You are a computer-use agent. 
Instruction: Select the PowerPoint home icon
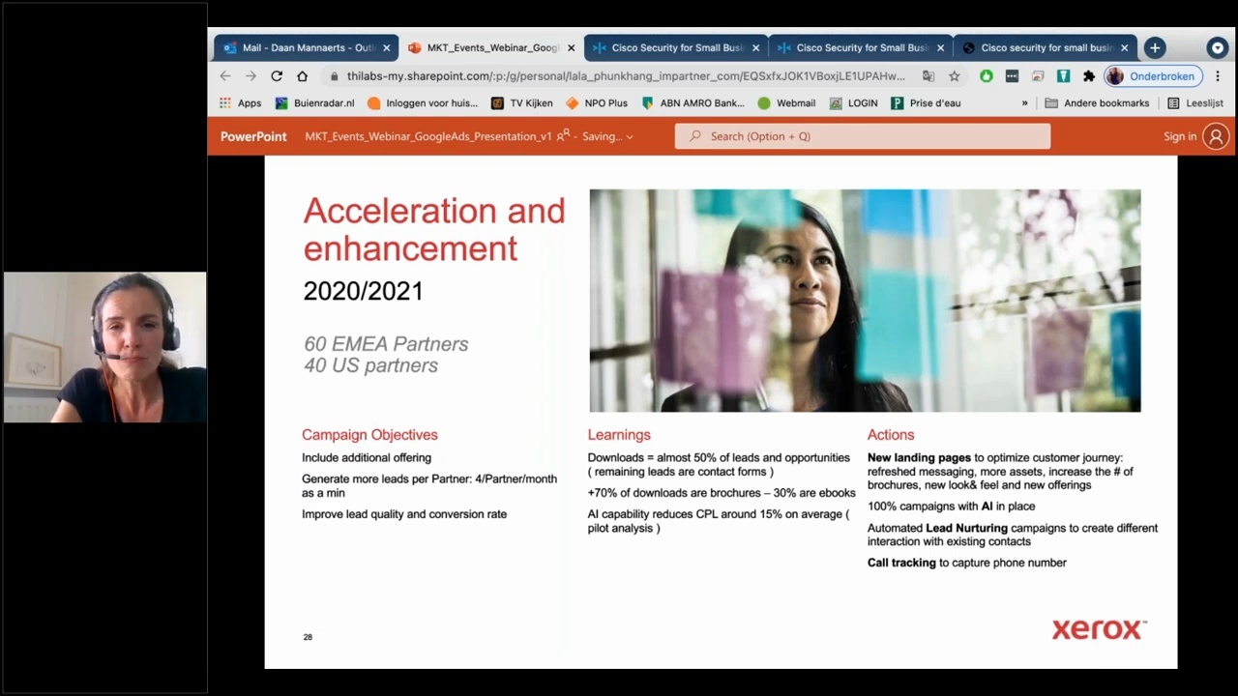pos(253,136)
